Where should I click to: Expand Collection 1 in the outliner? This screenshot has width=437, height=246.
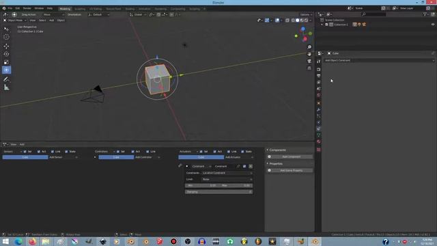[322, 25]
